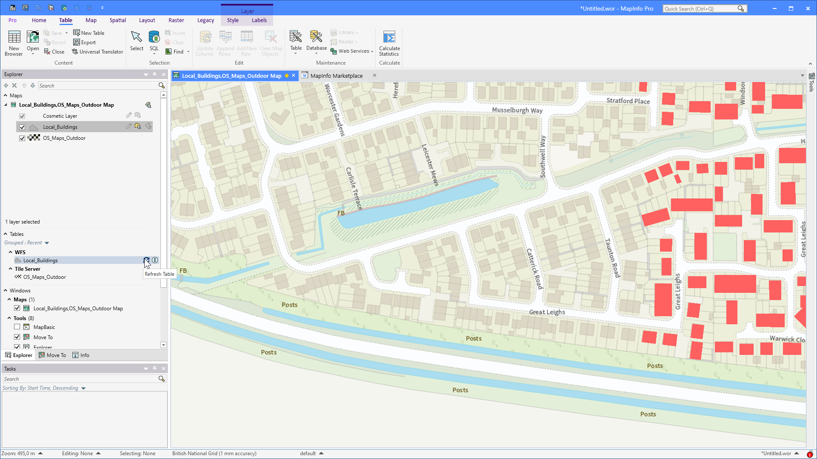Switch to the Map ribbon tab
817x459 pixels.
(x=91, y=20)
